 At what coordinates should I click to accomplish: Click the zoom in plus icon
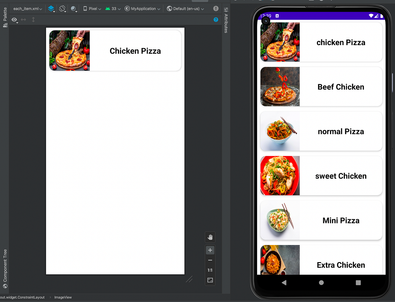[210, 250]
